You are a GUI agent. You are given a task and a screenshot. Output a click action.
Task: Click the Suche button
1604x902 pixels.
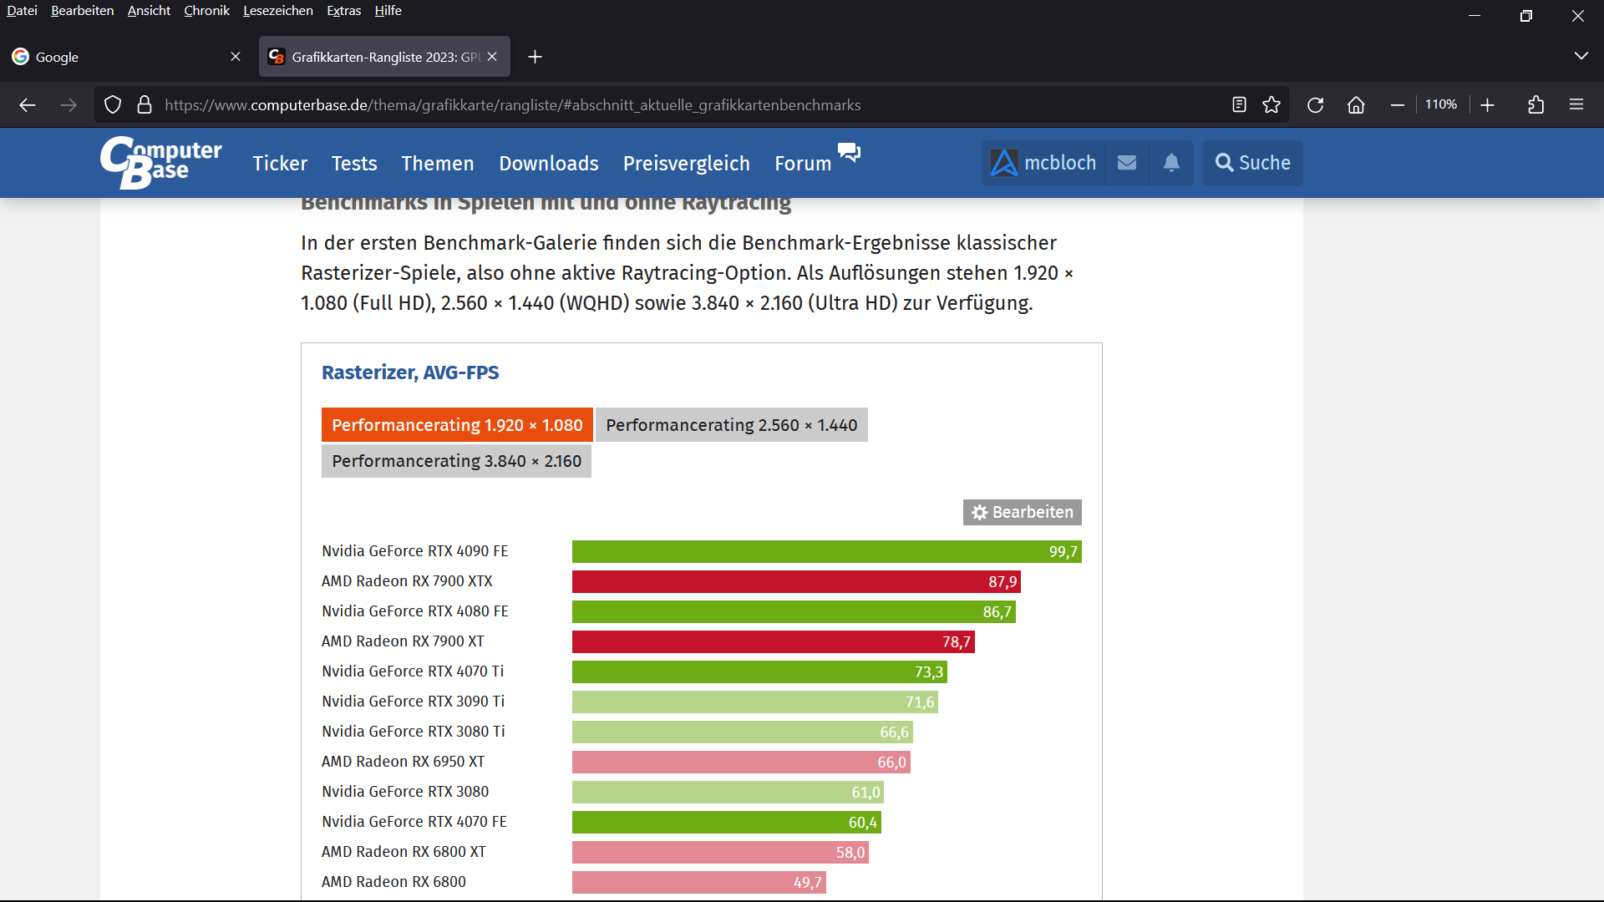click(1251, 163)
